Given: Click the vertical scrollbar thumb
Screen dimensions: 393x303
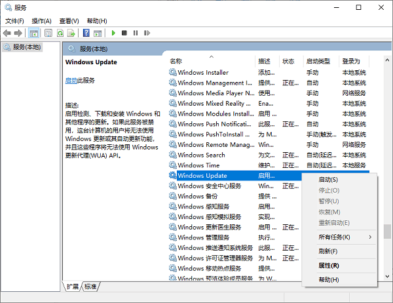Looking at the screenshot, I should coord(387,232).
